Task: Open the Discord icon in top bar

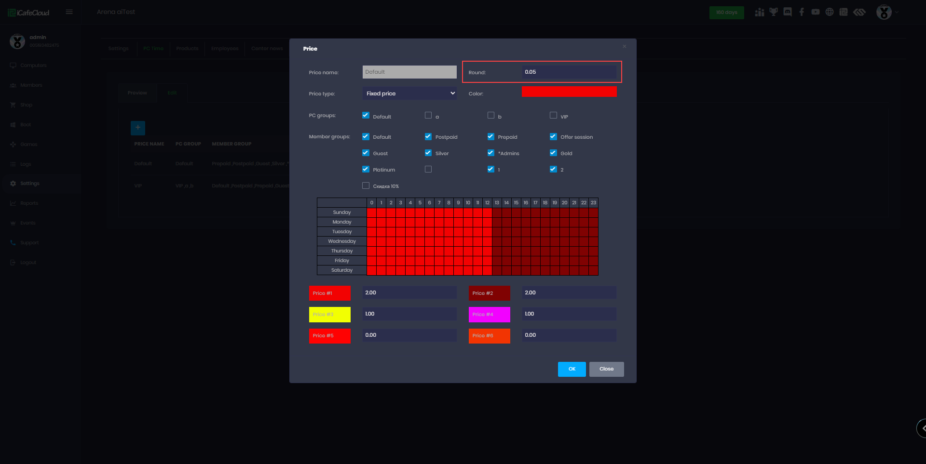Action: point(788,12)
